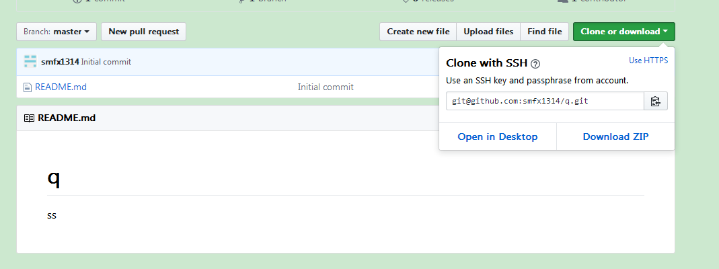
Task: Click Create new file button
Action: (x=418, y=32)
